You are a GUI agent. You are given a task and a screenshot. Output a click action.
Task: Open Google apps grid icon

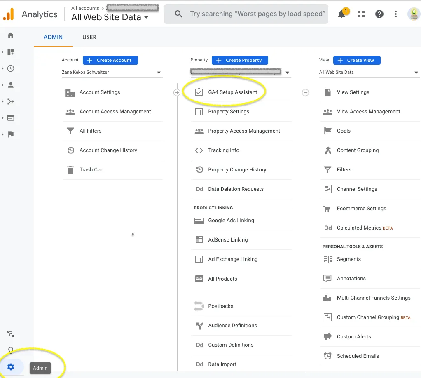(x=361, y=14)
